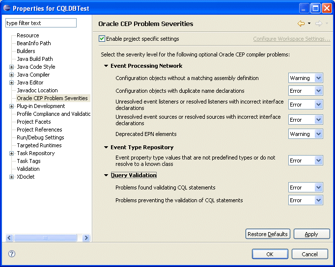Toggle Enable project specific settings checkbox
This screenshot has width=335, height=267.
[102, 39]
